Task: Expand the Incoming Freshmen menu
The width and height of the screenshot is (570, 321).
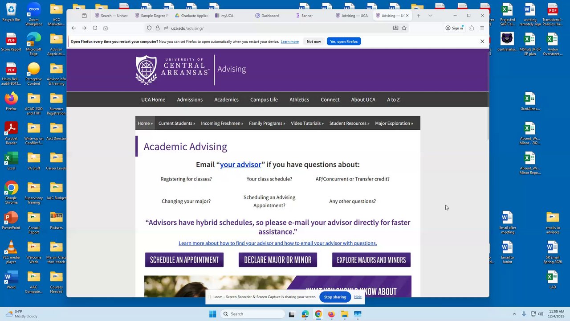Action: coord(222,123)
